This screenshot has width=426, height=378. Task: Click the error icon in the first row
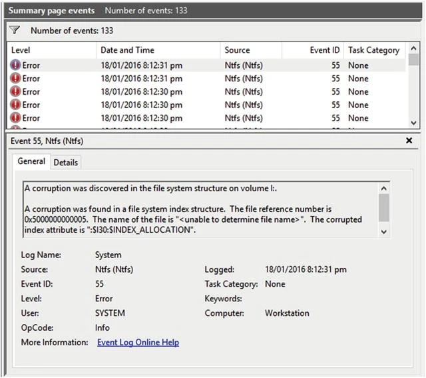coord(15,65)
